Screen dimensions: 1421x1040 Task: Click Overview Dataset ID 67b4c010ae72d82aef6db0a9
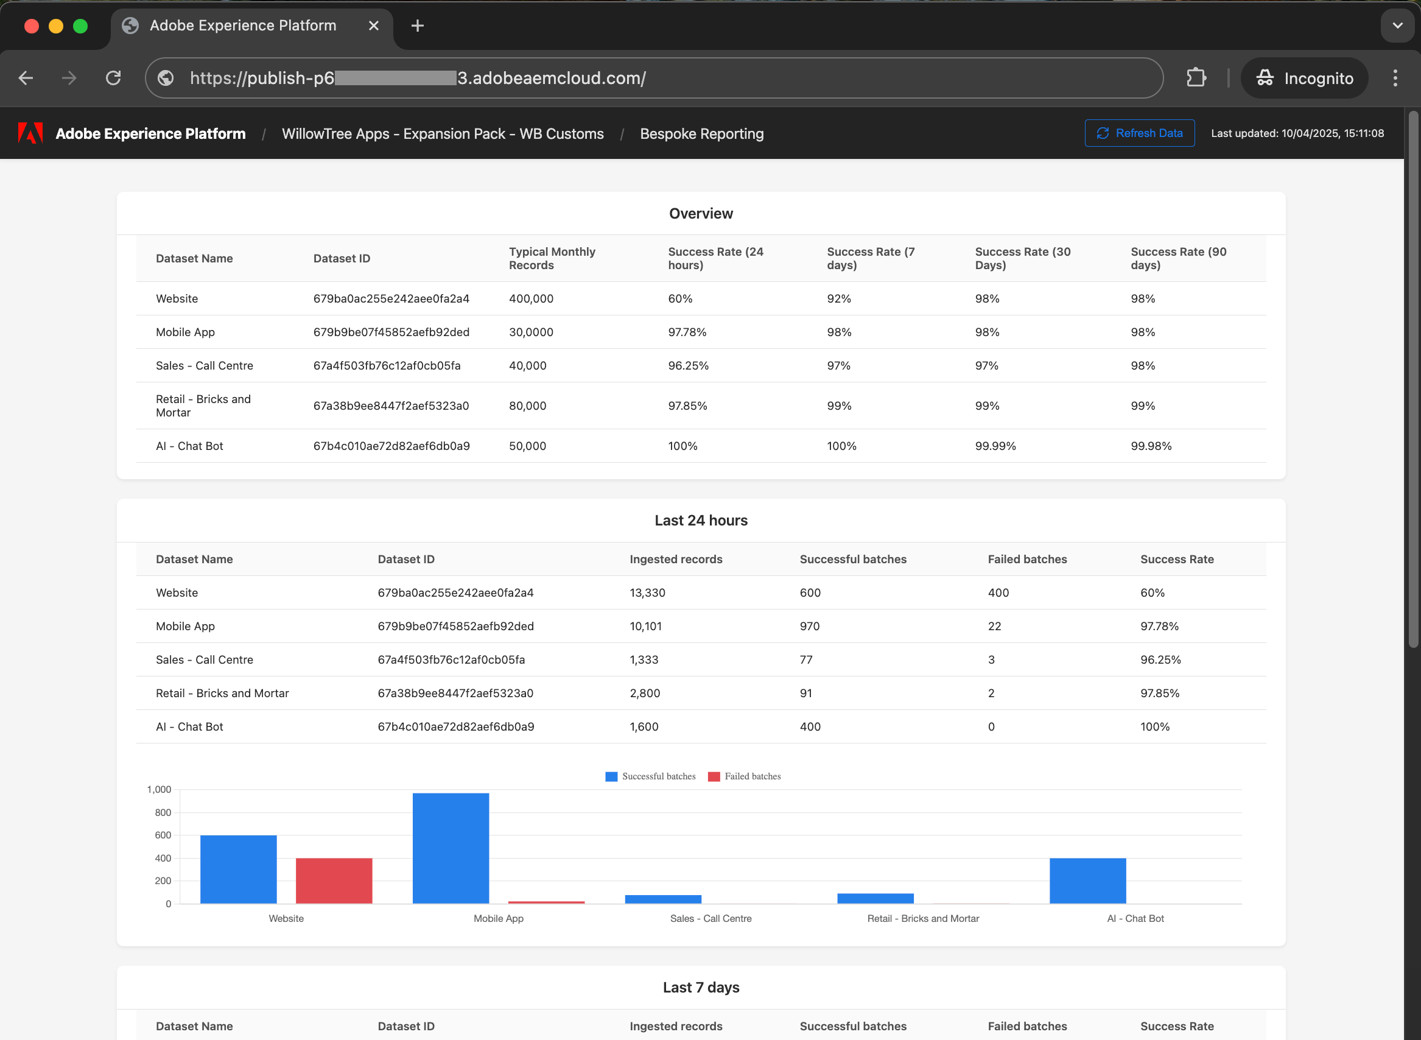click(391, 446)
